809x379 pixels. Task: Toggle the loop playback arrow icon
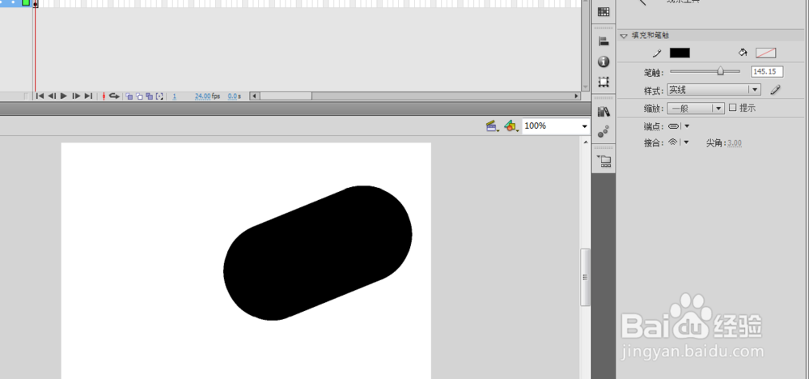tap(114, 96)
